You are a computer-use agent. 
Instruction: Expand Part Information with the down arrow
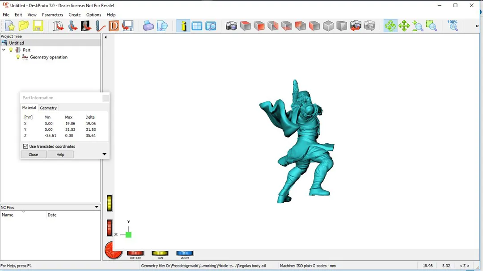point(104,154)
